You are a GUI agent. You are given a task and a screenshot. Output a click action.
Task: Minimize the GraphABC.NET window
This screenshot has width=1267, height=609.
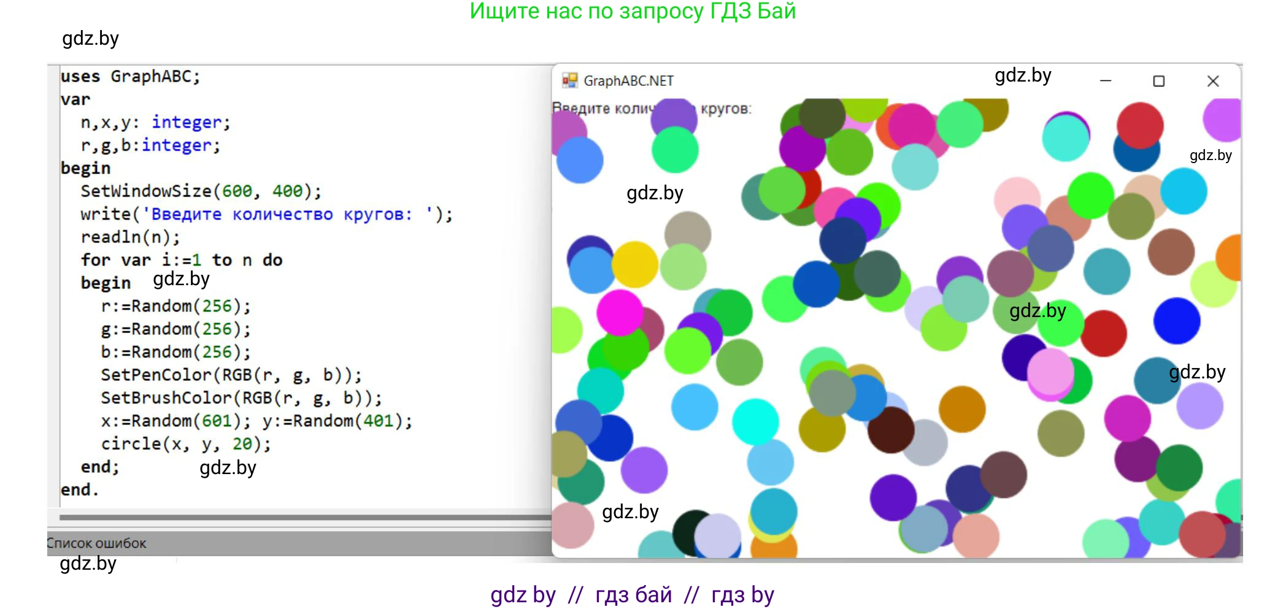(x=1105, y=81)
